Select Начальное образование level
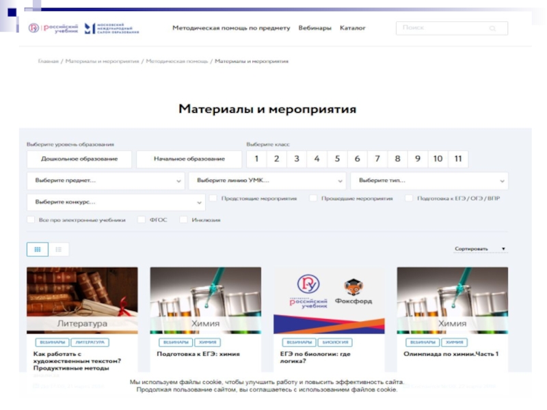 pyautogui.click(x=189, y=159)
